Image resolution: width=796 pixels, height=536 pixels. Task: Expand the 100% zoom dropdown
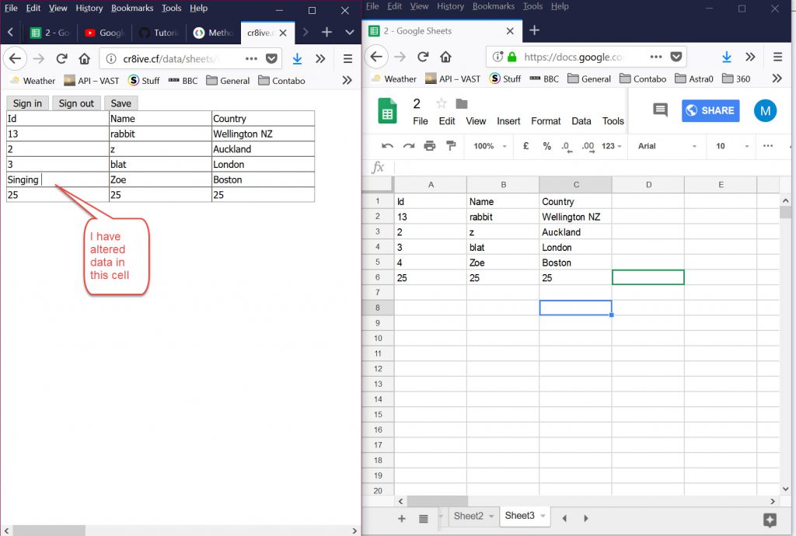[x=488, y=146]
